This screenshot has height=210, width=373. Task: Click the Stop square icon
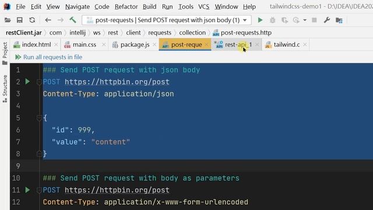point(314,20)
